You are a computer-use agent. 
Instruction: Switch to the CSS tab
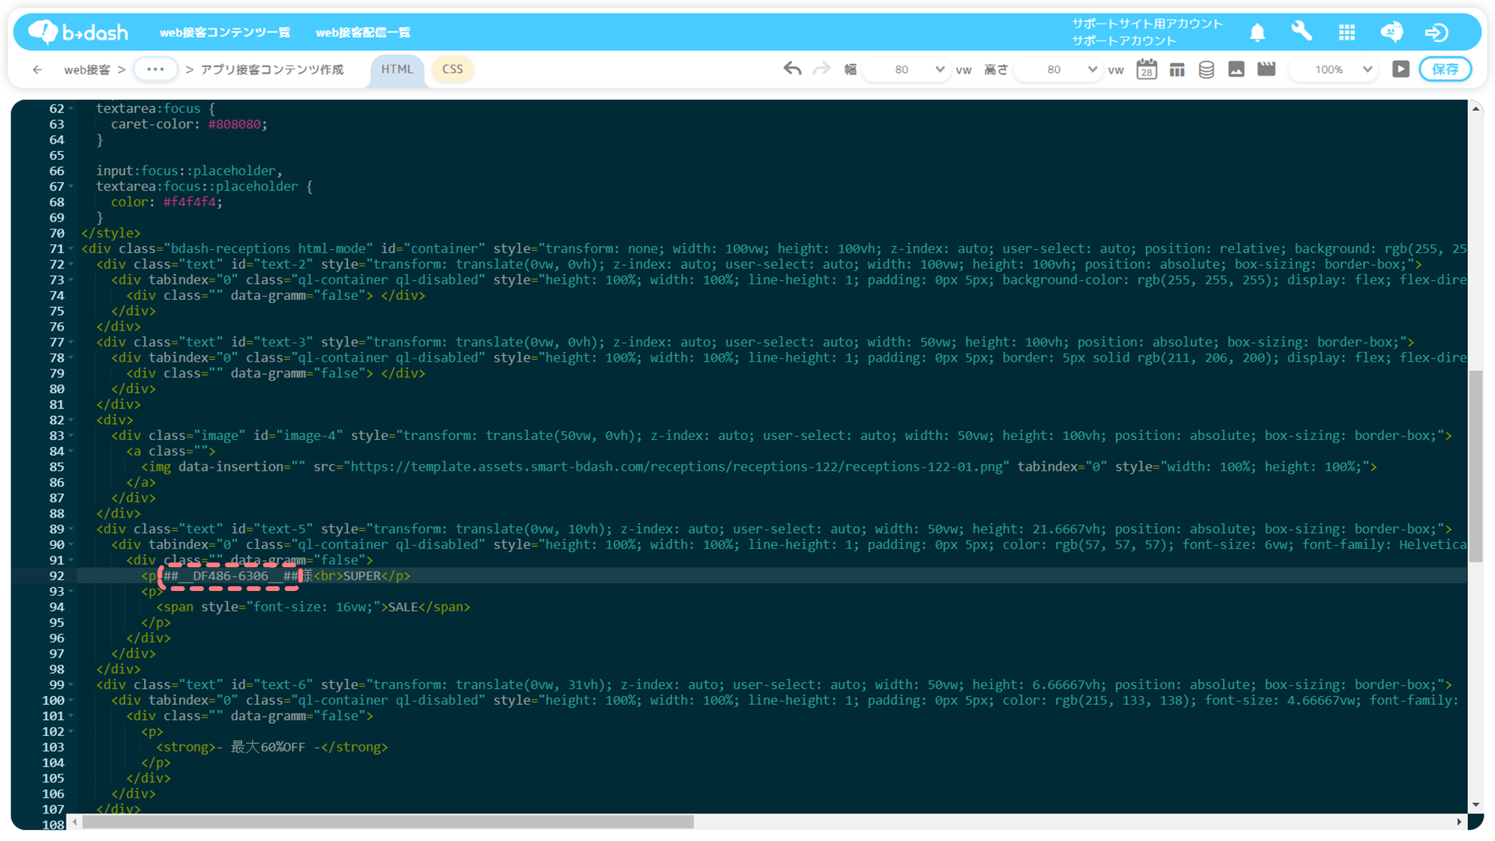point(452,70)
